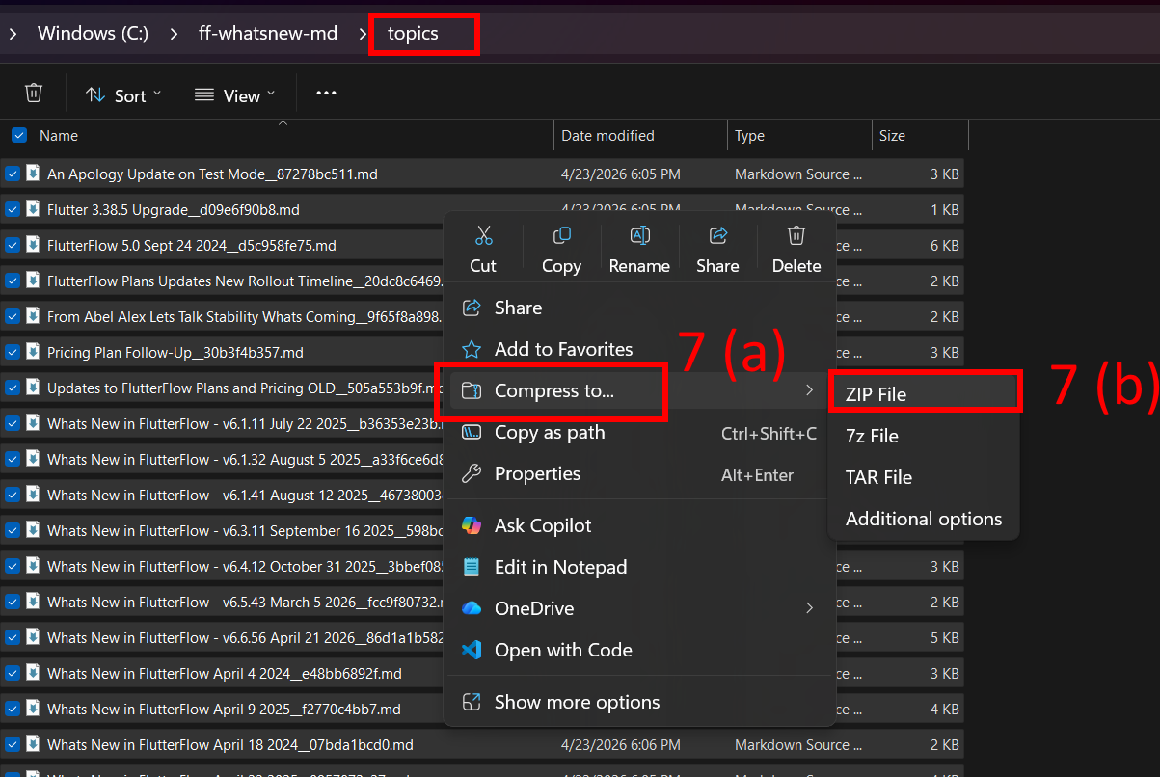Viewport: 1160px width, 777px height.
Task: Click the Open with Code VS Code icon
Action: point(472,650)
